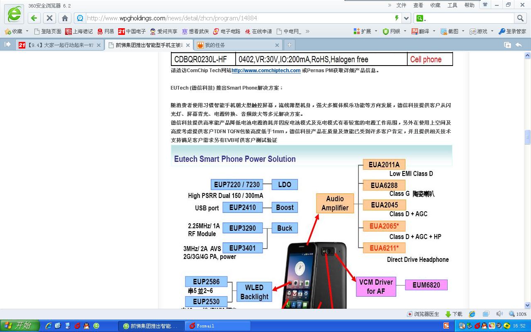The image size is (531, 332).
Task: Open the 中国电子 bookmark
Action: (x=132, y=31)
